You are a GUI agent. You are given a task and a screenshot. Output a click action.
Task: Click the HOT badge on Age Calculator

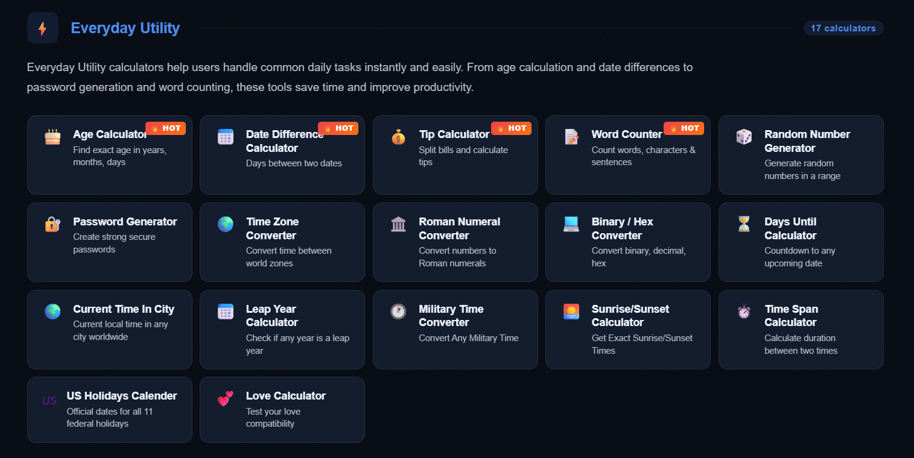pyautogui.click(x=166, y=128)
